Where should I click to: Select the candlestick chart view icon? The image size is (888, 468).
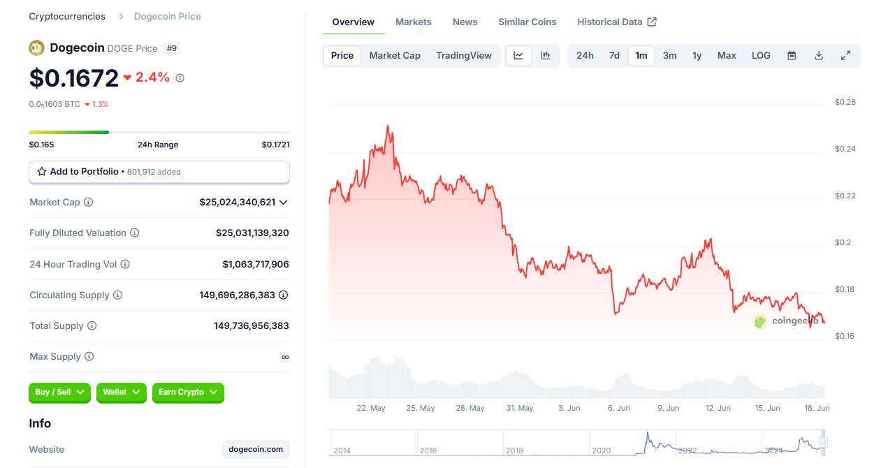click(546, 55)
